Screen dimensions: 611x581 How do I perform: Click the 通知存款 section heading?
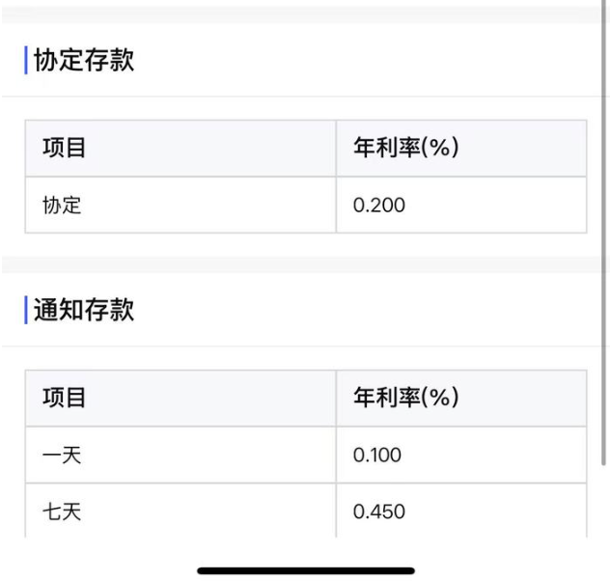click(x=84, y=310)
